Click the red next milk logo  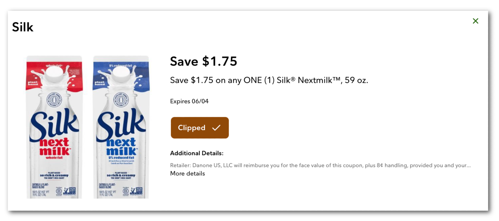[55, 147]
